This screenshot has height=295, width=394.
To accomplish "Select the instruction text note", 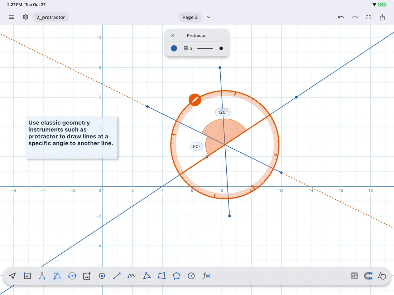I will tap(72, 137).
